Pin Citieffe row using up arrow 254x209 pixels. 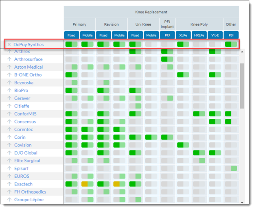(x=9, y=106)
